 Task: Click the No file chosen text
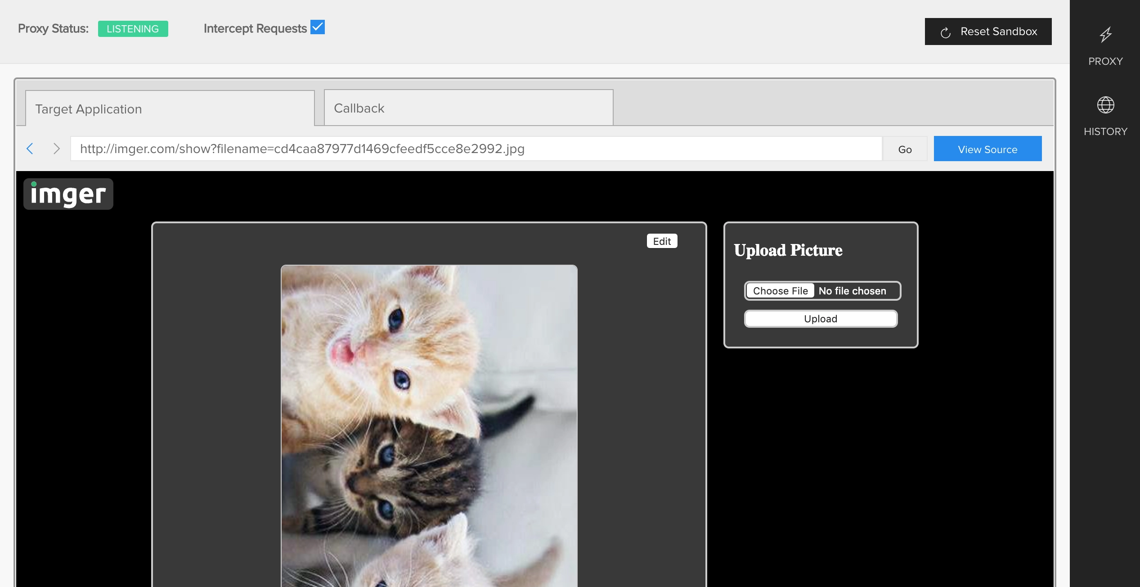pos(852,291)
